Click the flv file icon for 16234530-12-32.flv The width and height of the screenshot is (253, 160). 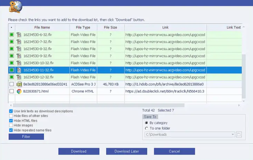coord(19,77)
